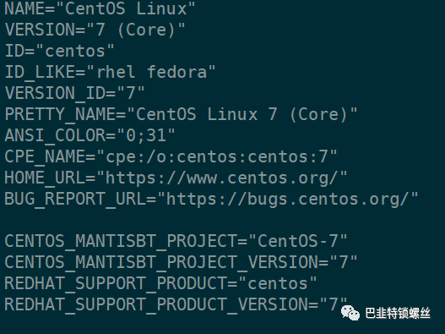Click the VERSION="7 (Core)" line

click(95, 30)
